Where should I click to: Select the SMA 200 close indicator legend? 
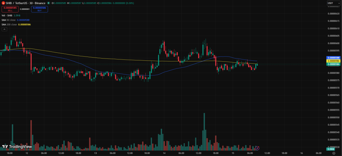pyautogui.click(x=16, y=24)
